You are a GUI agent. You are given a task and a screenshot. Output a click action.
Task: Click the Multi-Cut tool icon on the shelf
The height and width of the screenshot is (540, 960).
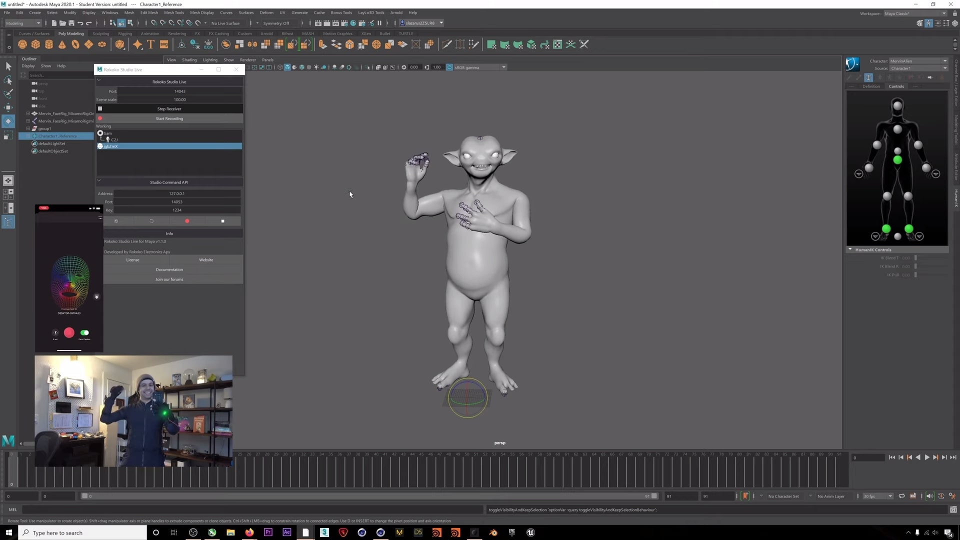(x=446, y=44)
